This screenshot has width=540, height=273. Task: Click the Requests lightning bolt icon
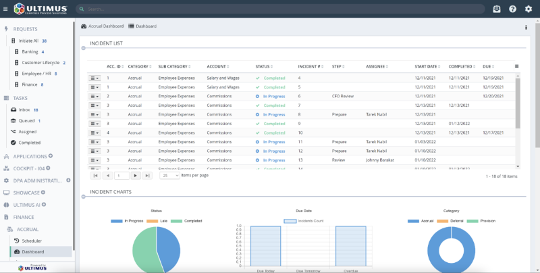coord(6,29)
